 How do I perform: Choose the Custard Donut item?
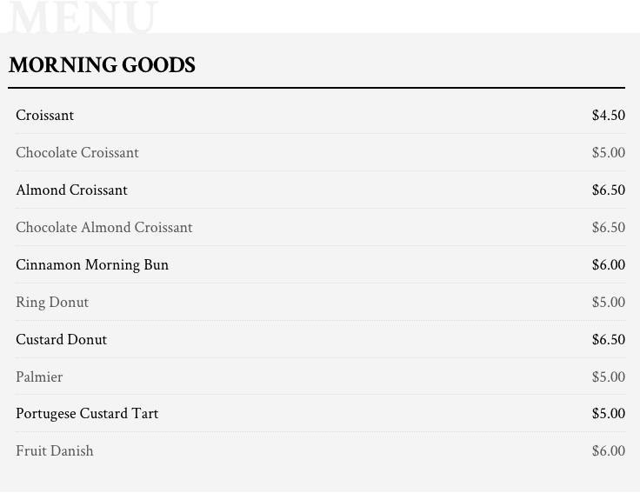(61, 340)
